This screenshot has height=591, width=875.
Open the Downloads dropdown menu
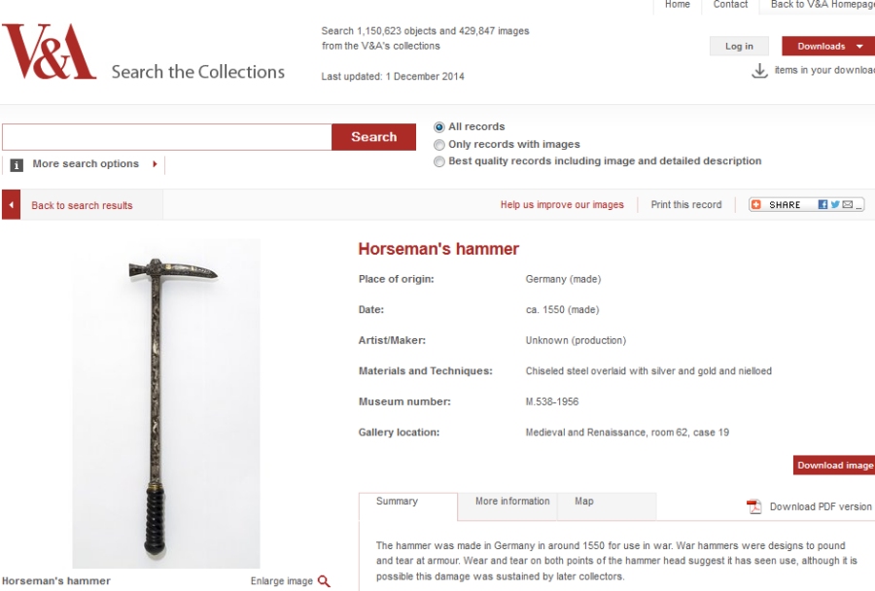828,47
